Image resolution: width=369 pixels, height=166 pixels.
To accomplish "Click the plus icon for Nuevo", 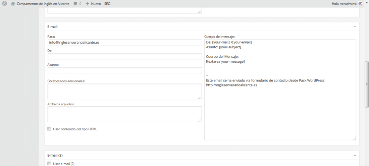I will [87, 4].
